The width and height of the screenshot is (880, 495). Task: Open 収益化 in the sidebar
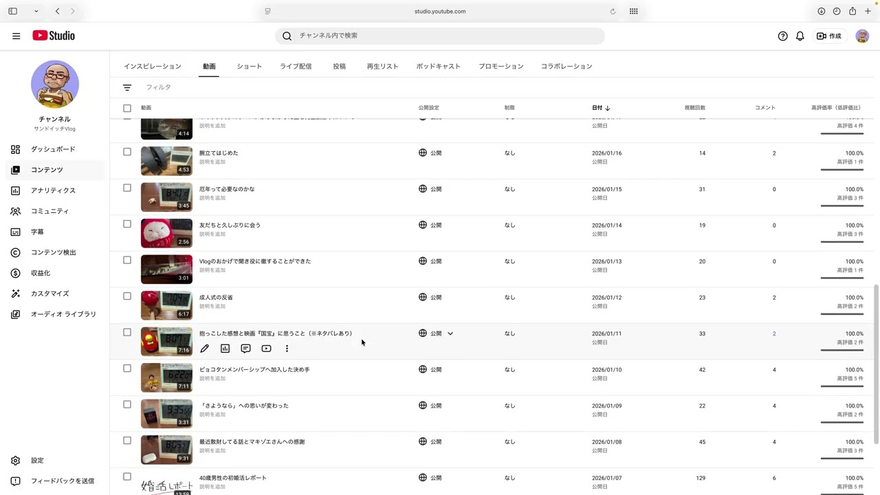(55, 273)
